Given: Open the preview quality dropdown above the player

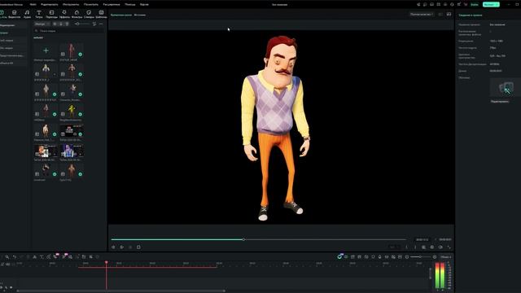Looking at the screenshot, I should coord(422,15).
